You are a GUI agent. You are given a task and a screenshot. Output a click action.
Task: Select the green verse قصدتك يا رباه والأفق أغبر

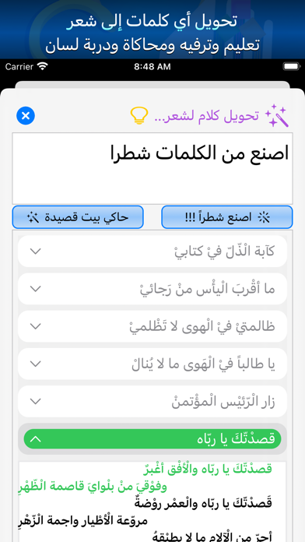pos(208,470)
